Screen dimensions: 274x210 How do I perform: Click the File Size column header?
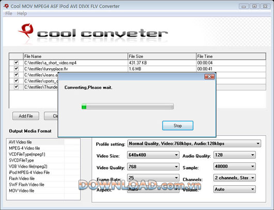tap(162, 56)
